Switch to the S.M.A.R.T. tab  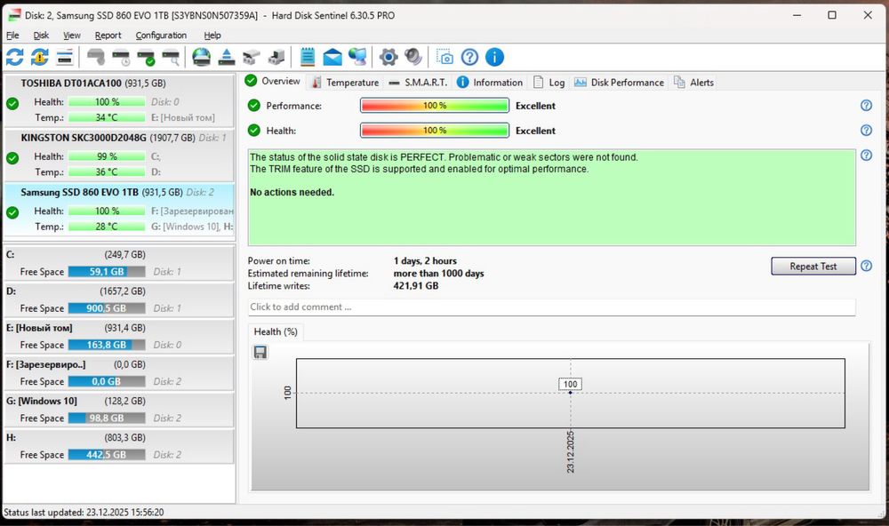[x=419, y=82]
